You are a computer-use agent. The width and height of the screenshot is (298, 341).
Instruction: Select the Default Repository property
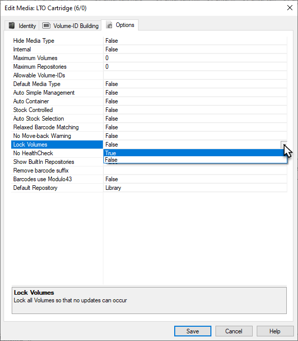(57, 188)
